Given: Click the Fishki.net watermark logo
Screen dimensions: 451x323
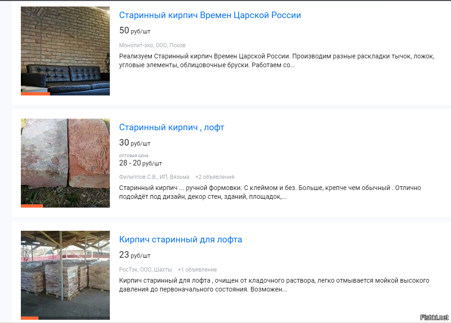Looking at the screenshot, I should [x=434, y=317].
